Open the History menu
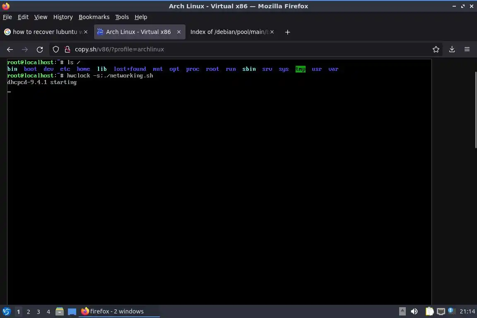 [63, 17]
